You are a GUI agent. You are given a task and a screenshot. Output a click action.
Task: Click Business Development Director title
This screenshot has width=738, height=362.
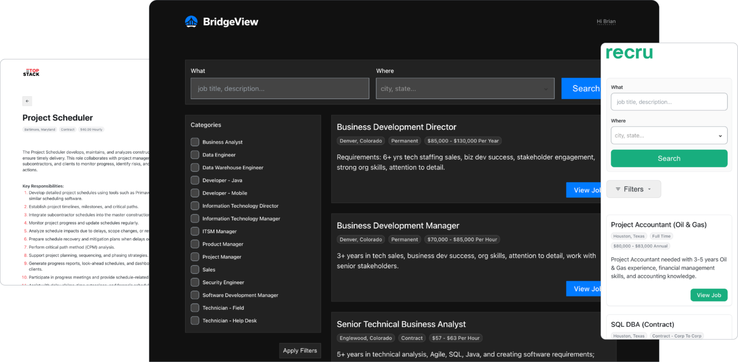[x=396, y=127]
